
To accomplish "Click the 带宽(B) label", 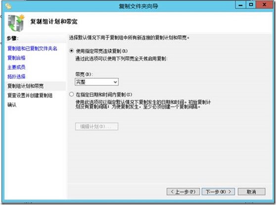I will coord(84,74).
